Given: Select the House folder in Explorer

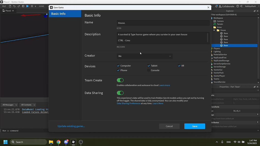Looking at the screenshot, I should click(x=223, y=30).
